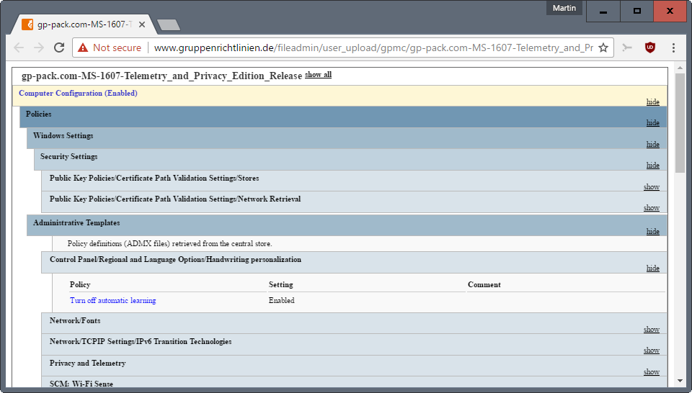Click the browser forward arrow
The image size is (692, 393).
tap(39, 48)
